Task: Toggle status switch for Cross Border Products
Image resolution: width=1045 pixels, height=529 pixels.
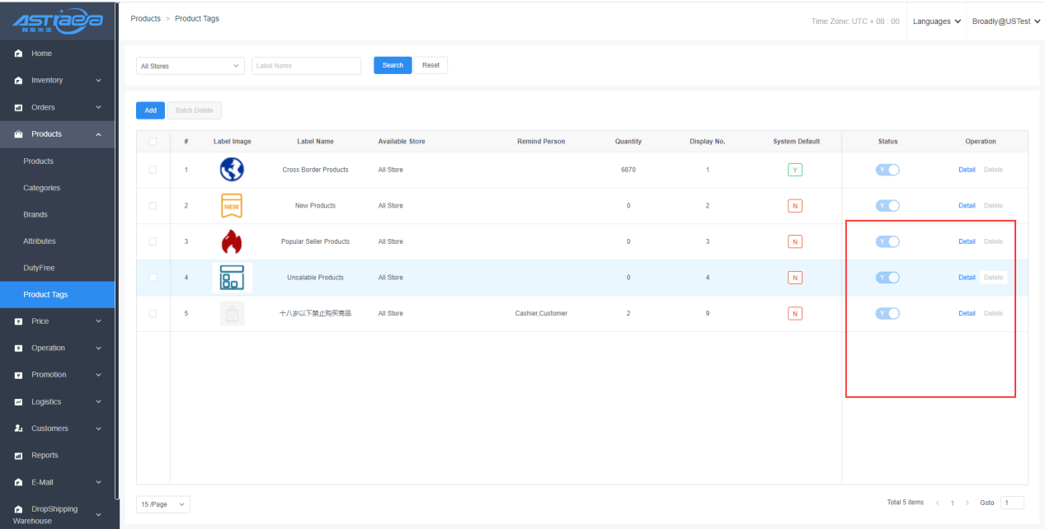Action: pos(887,170)
